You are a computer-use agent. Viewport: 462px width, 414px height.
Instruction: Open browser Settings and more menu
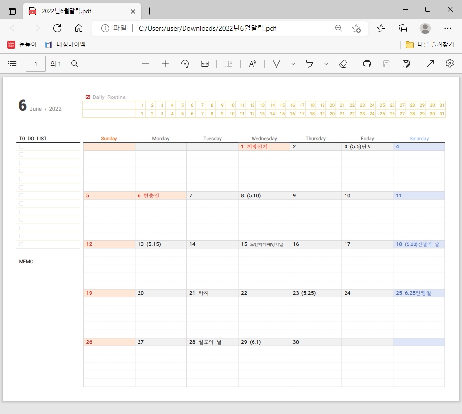447,28
